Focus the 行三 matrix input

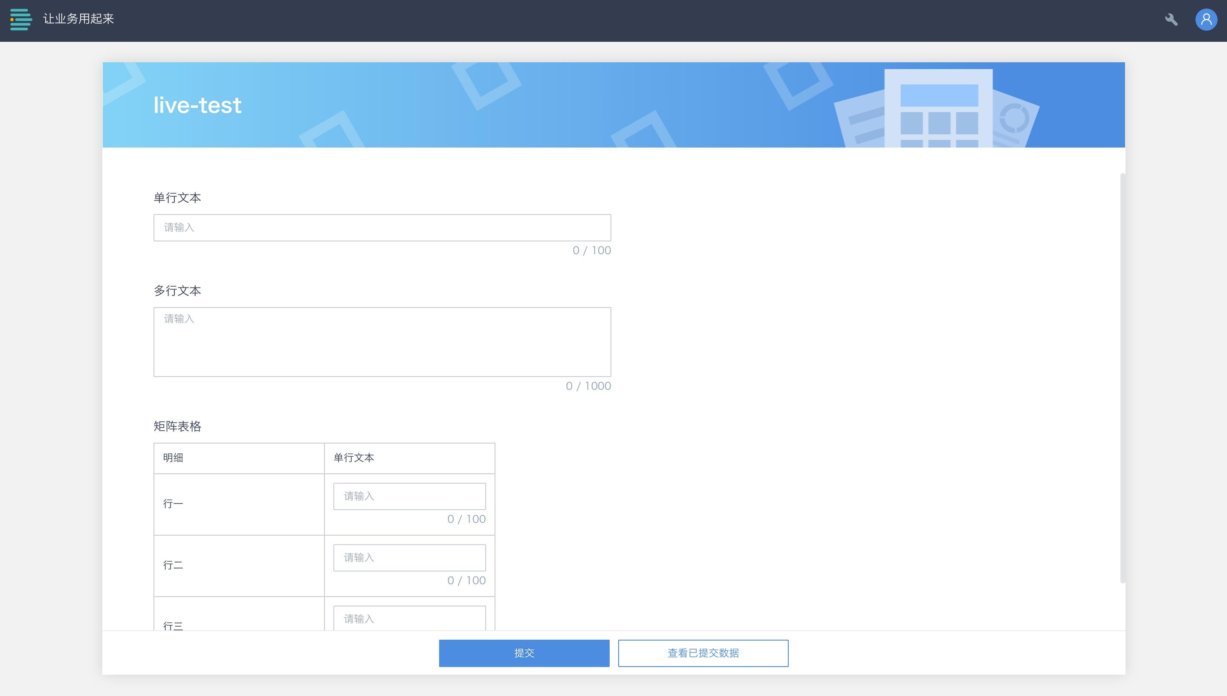point(409,618)
